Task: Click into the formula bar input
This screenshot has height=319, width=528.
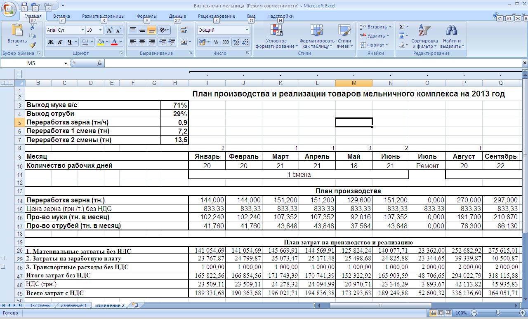Action: 313,63
